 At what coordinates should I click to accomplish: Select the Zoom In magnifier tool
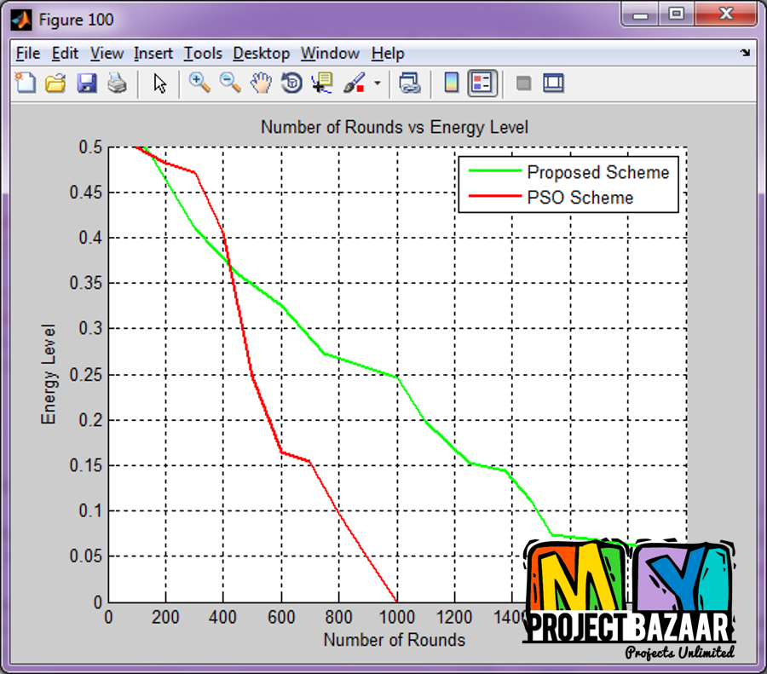[199, 84]
